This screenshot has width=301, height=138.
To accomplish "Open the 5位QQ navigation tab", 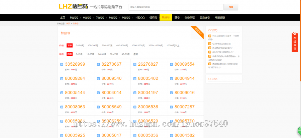I will pos(74,17).
